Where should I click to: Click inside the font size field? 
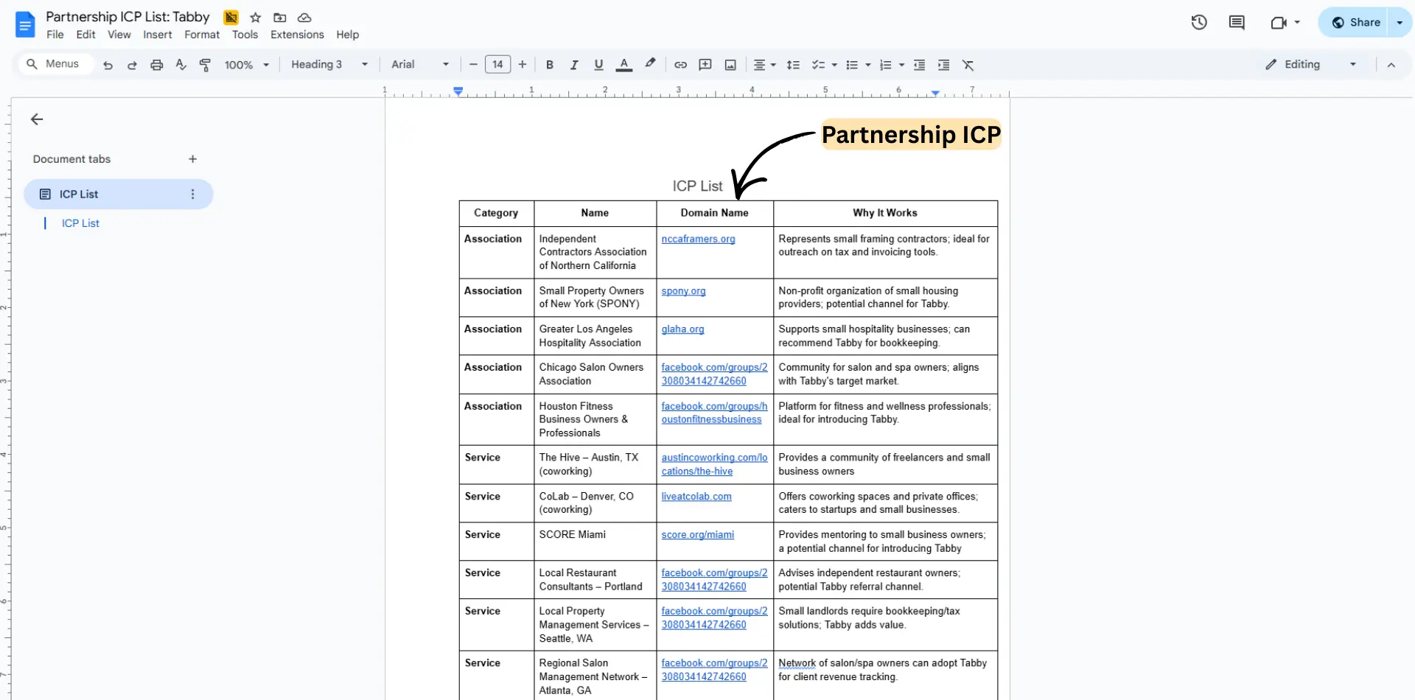coord(497,65)
